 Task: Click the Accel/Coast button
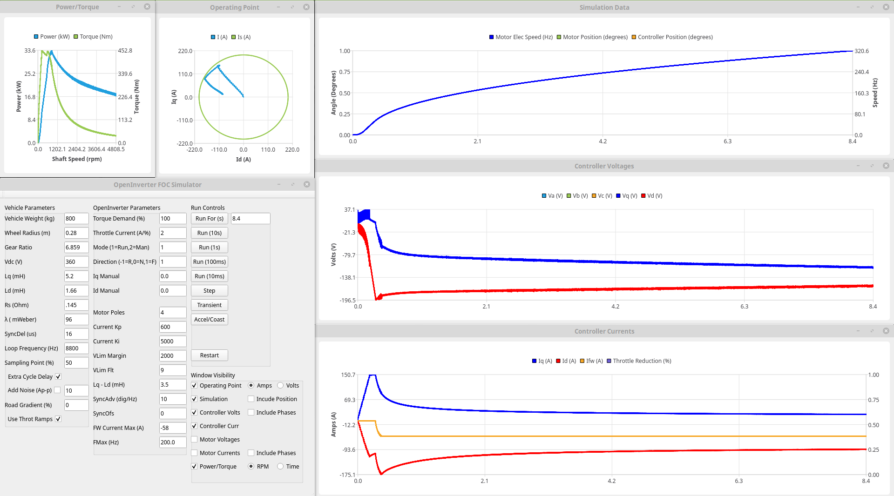[209, 320]
